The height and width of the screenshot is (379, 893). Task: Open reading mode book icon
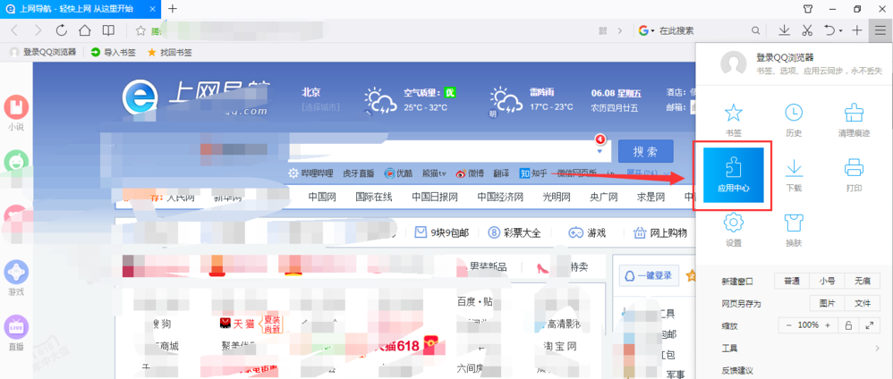click(108, 30)
